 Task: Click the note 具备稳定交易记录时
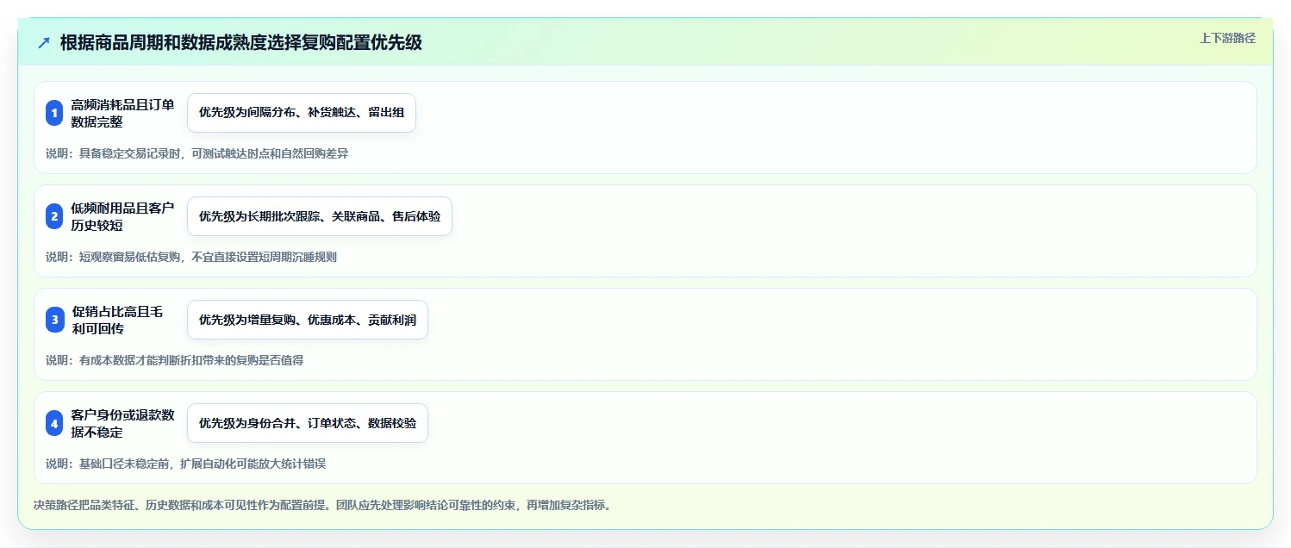[x=130, y=153]
